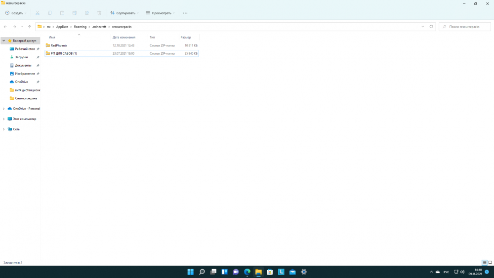
Task: Open taskbar Search
Action: click(x=202, y=272)
